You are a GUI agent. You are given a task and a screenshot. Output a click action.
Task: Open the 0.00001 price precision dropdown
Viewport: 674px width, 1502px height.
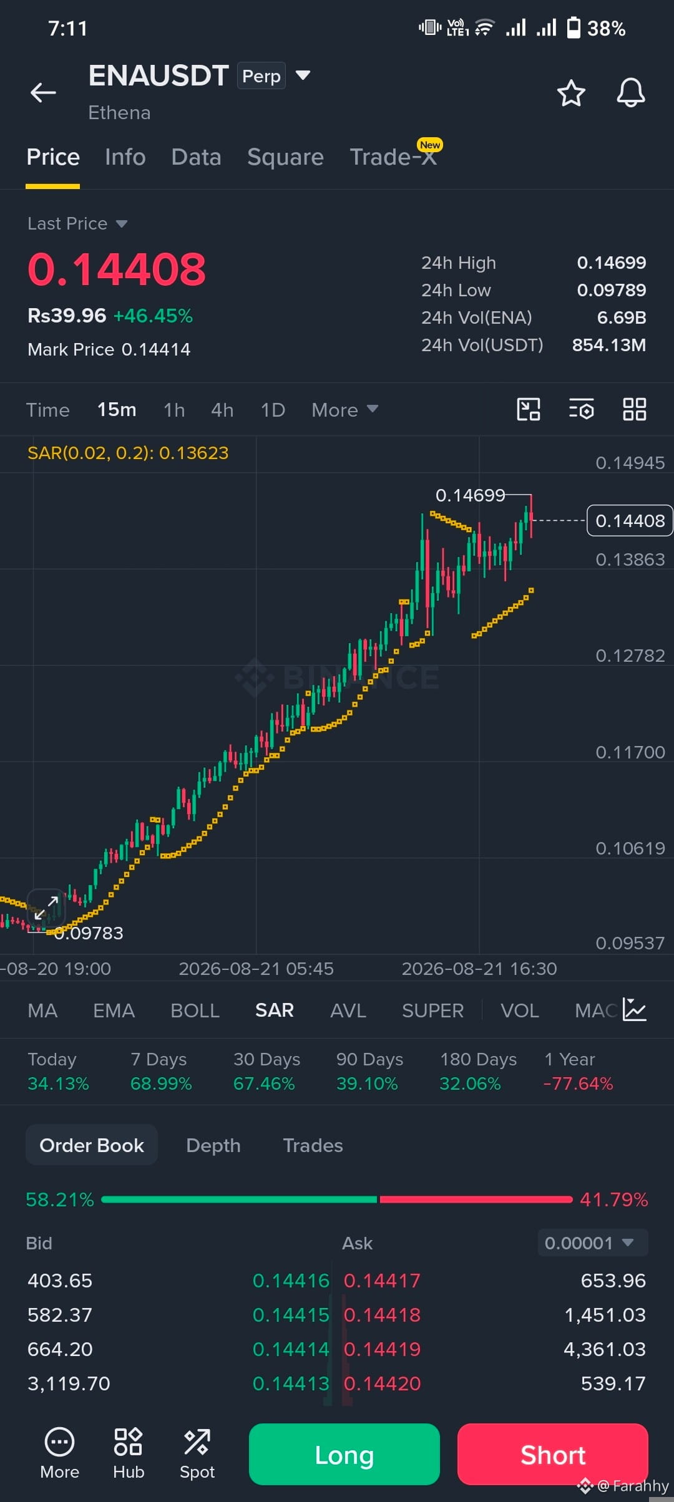tap(593, 1243)
